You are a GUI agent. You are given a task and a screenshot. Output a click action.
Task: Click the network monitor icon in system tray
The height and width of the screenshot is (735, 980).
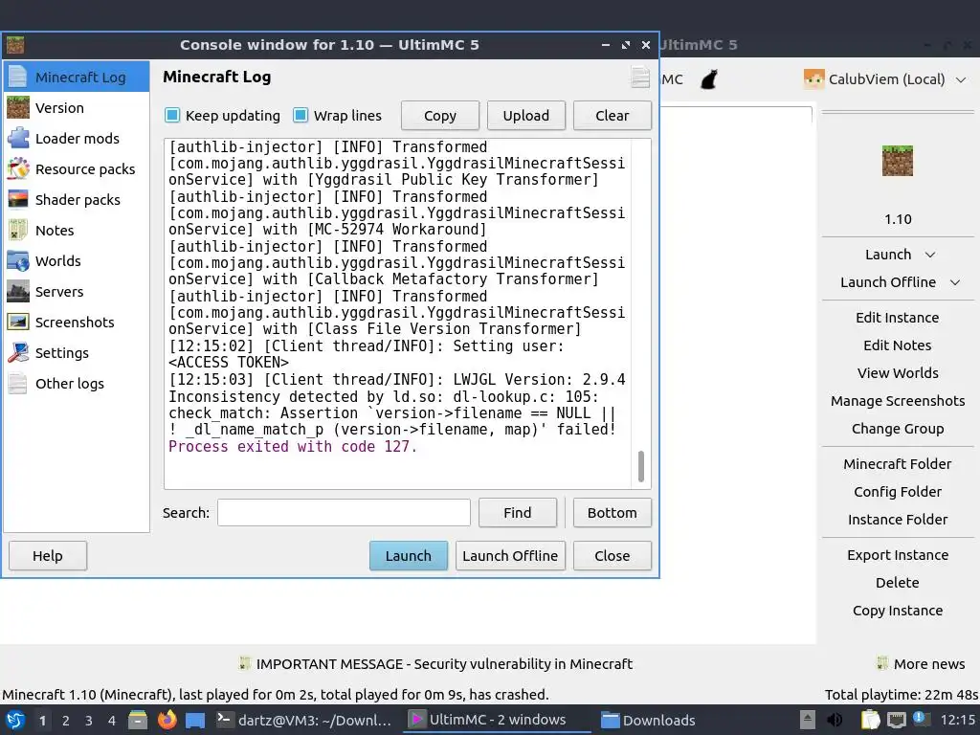coord(896,720)
